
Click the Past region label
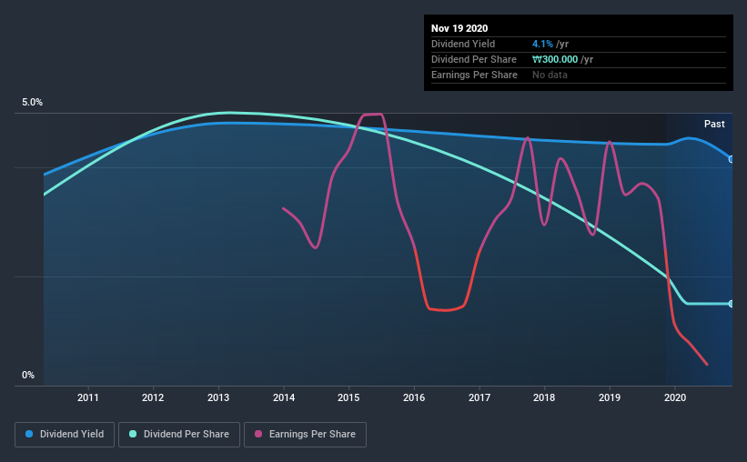[x=714, y=124]
